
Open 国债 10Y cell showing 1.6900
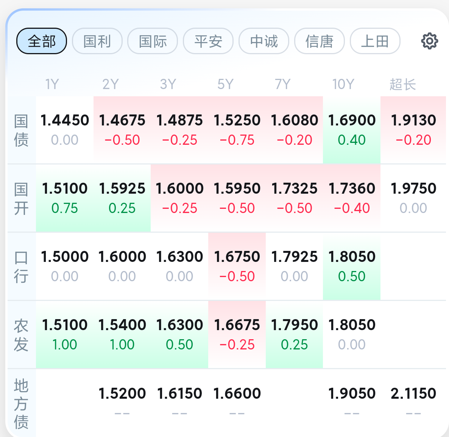(x=352, y=130)
